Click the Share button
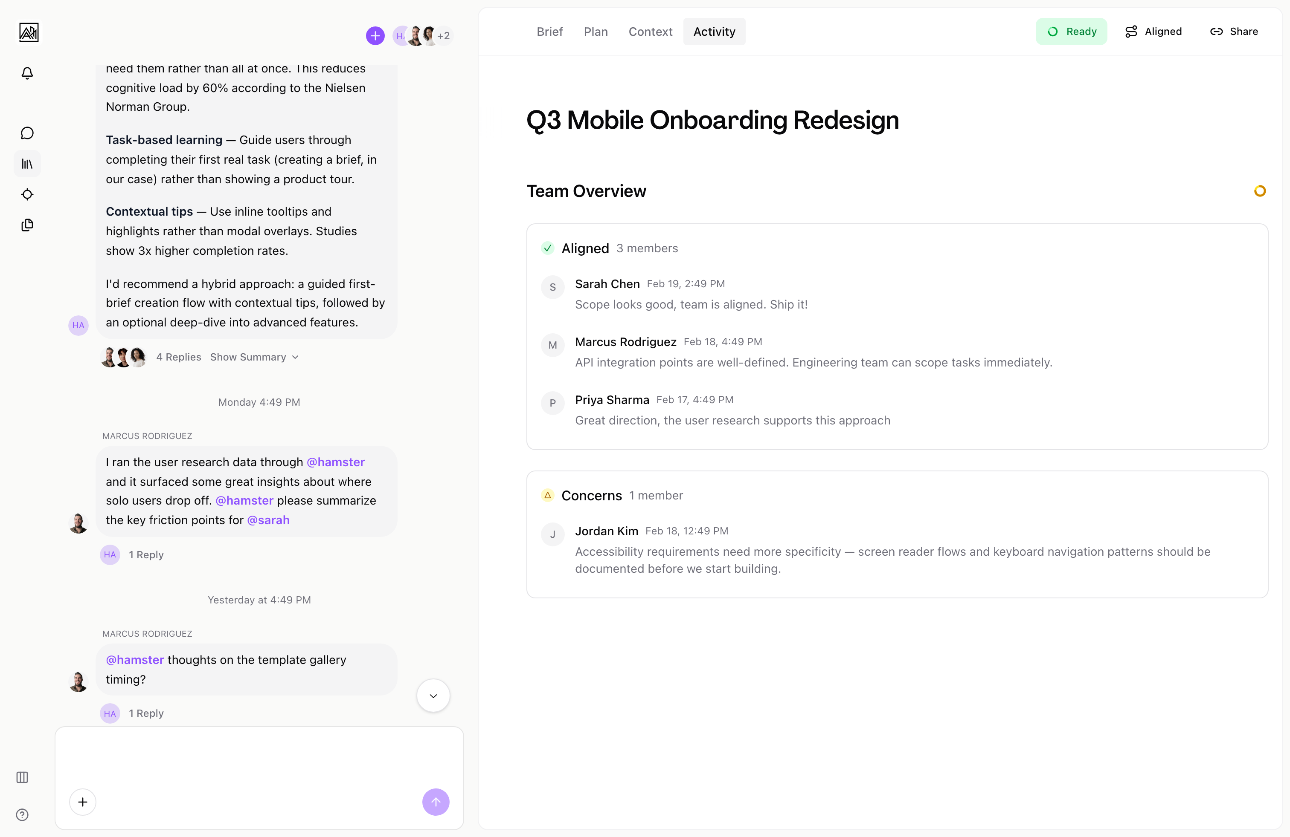 1234,32
